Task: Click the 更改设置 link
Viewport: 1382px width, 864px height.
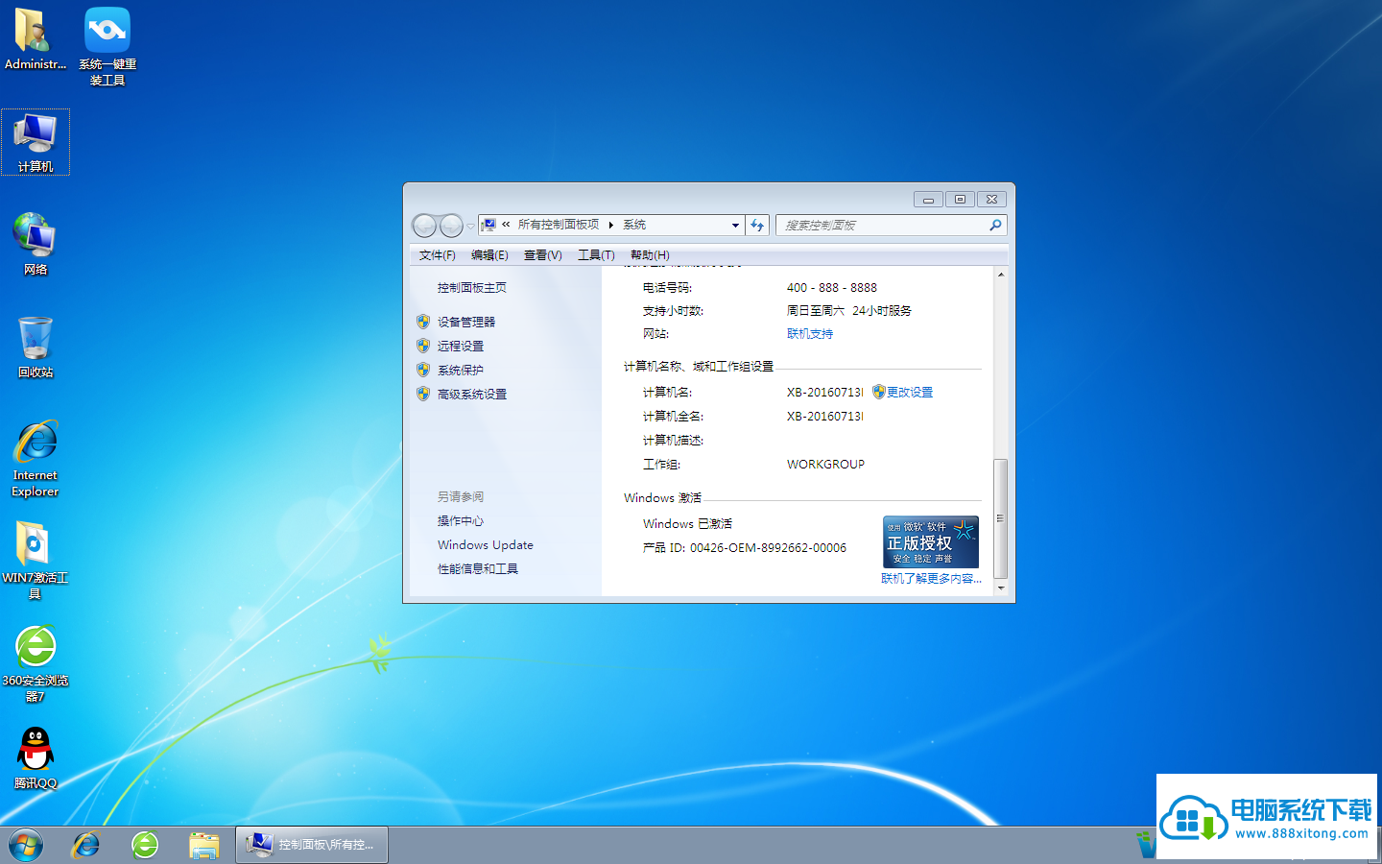Action: point(910,392)
